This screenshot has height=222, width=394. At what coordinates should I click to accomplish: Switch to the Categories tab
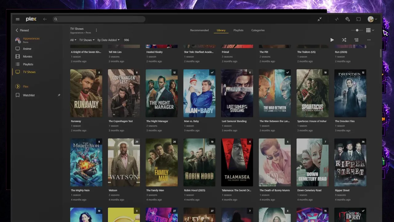[258, 30]
